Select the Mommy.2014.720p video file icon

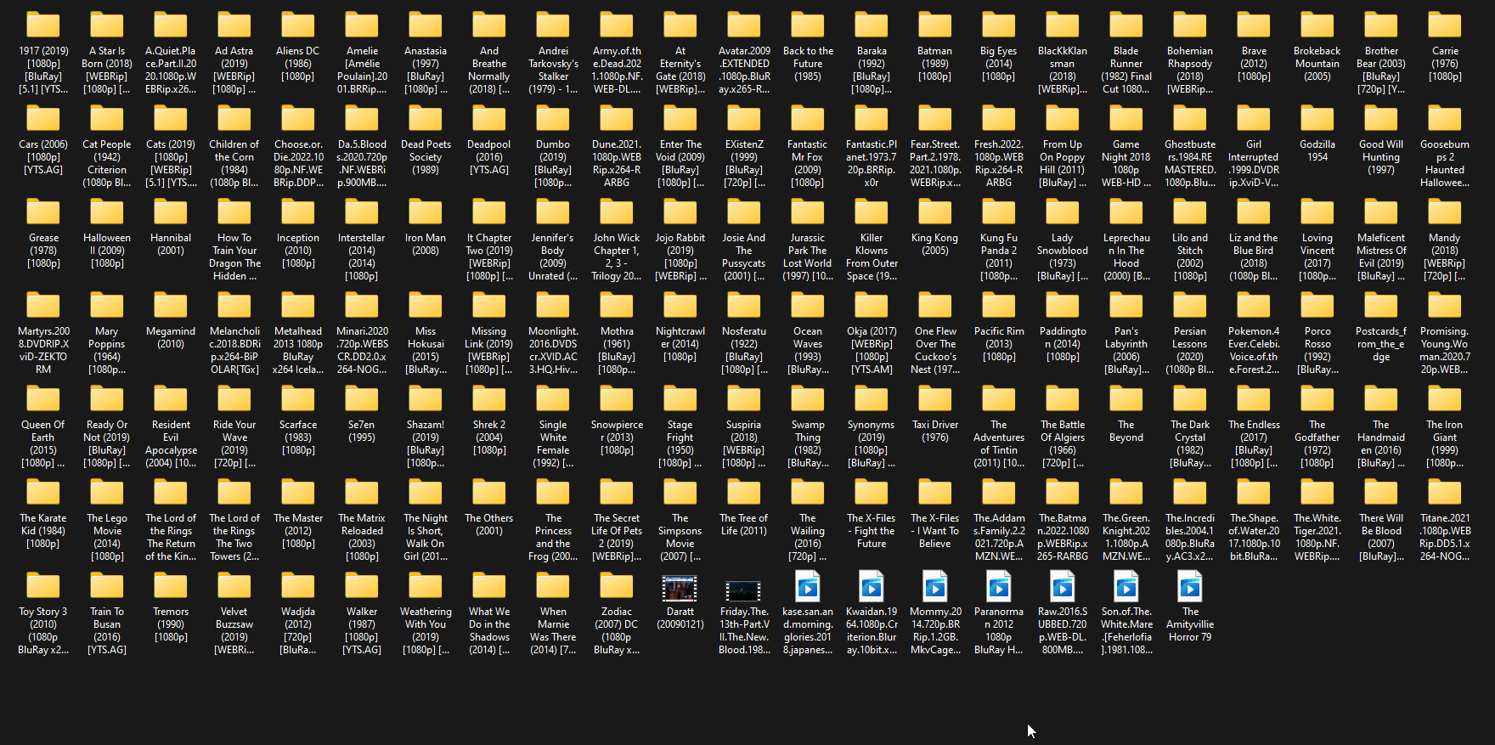point(935,586)
